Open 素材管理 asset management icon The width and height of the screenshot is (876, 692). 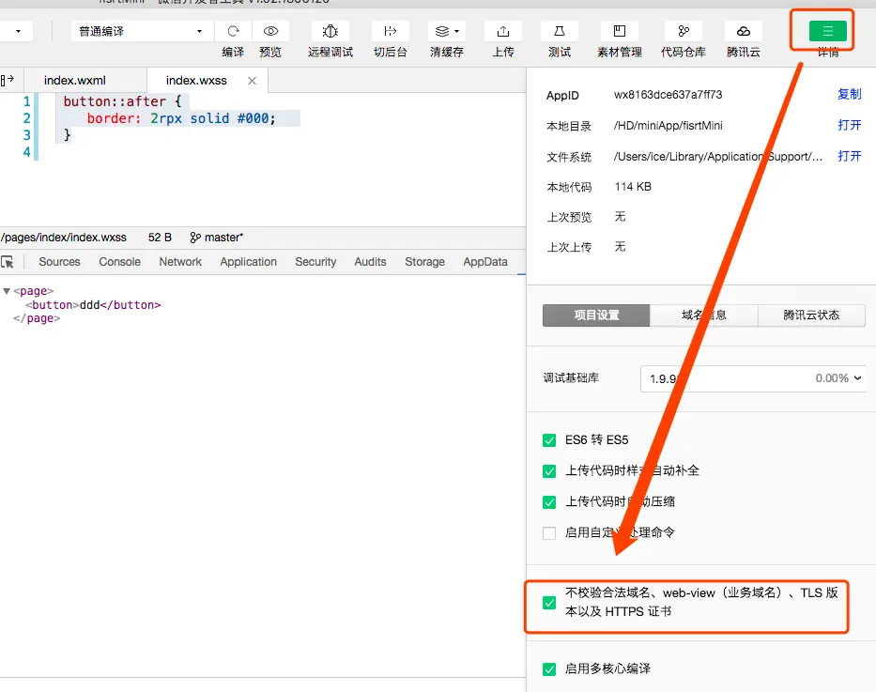pyautogui.click(x=619, y=31)
